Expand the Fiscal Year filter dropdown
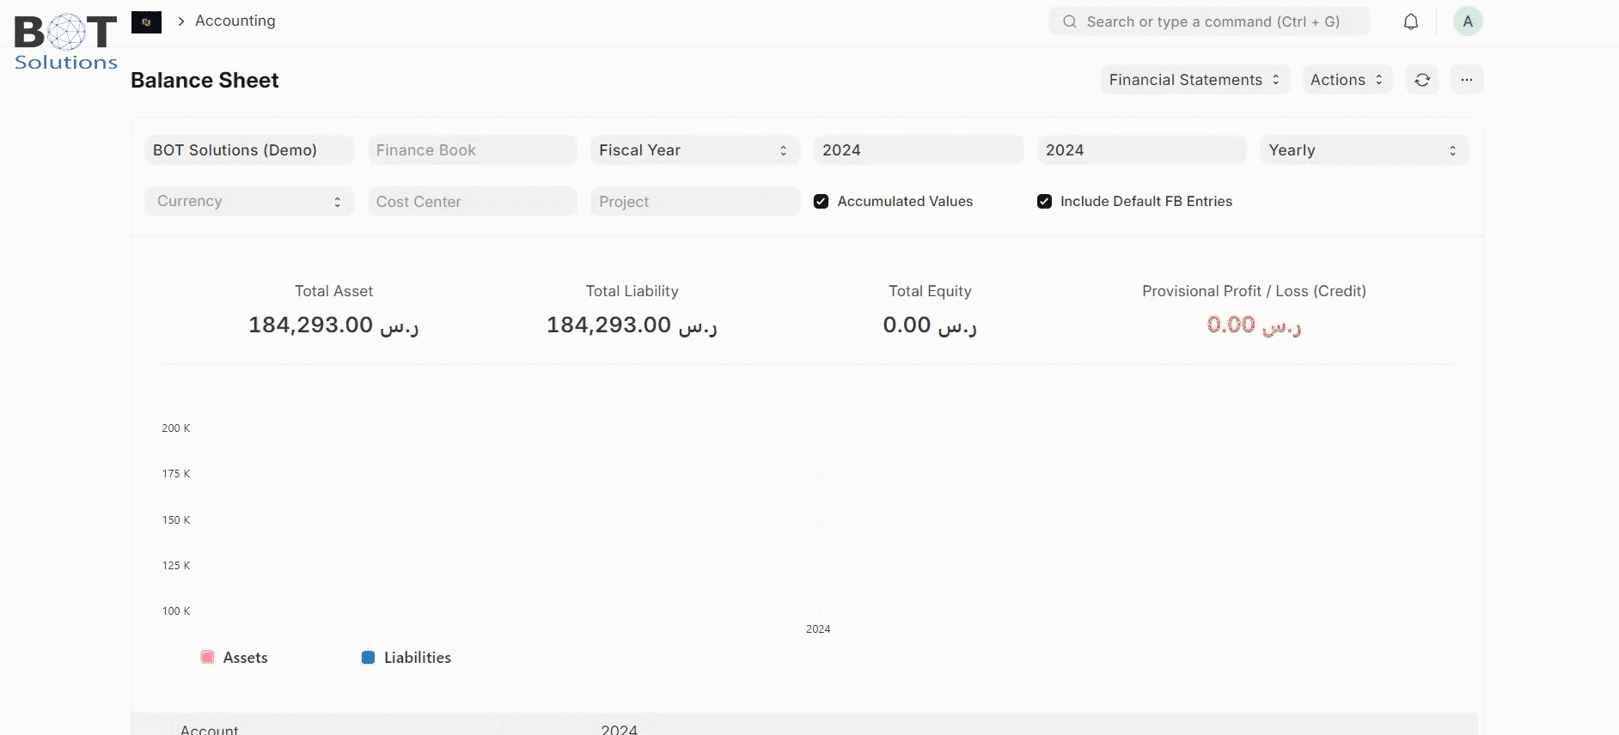1619x735 pixels. [x=694, y=150]
